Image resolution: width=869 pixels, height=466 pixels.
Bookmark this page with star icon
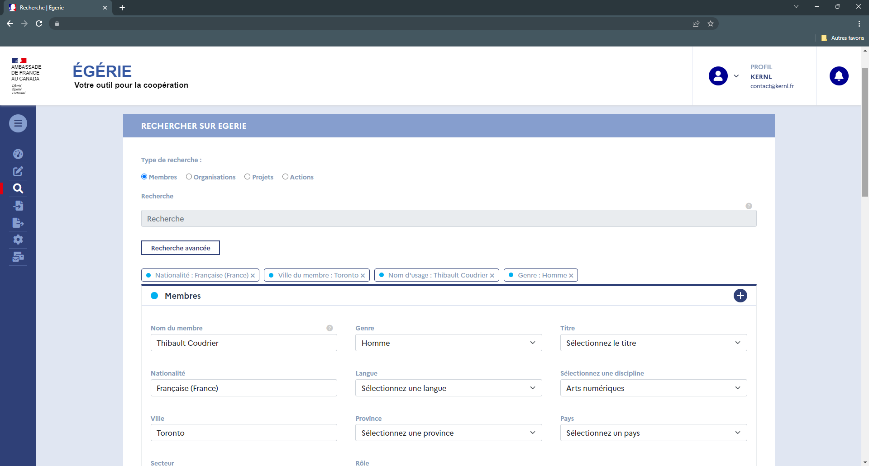(x=711, y=24)
